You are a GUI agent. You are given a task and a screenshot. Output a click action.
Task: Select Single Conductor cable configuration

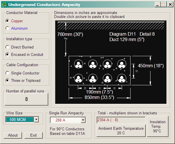(7, 73)
